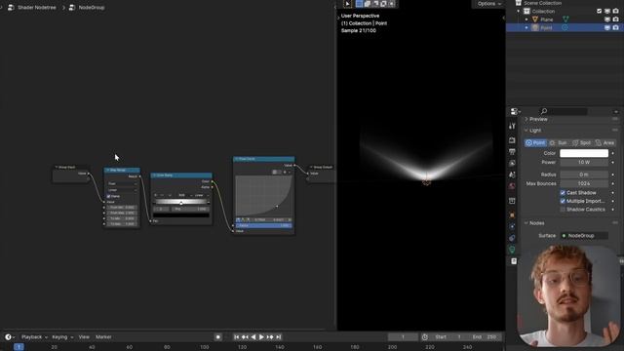This screenshot has width=624, height=351.
Task: Click the Point light data icon in outliner
Action: pos(565,27)
